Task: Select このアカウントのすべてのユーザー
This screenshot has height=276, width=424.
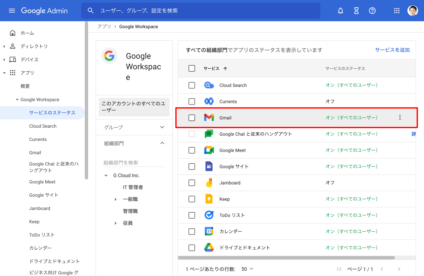Action: 134,107
